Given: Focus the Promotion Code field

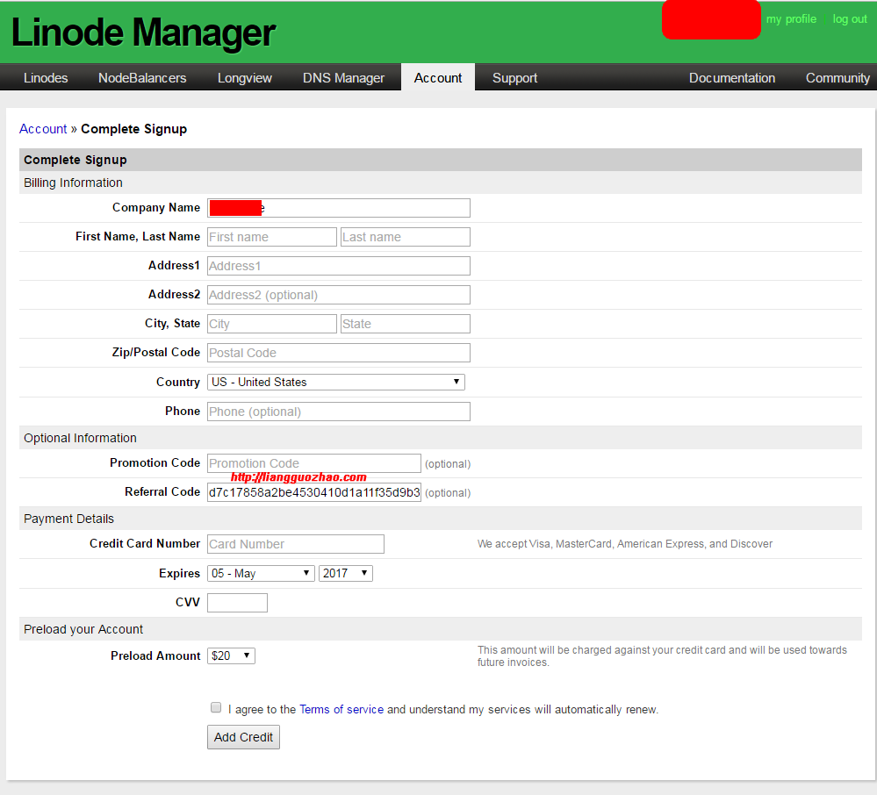Looking at the screenshot, I should (x=313, y=463).
